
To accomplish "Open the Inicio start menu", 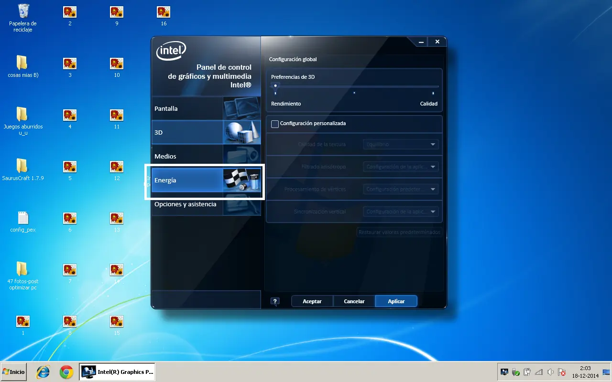I will pos(13,372).
